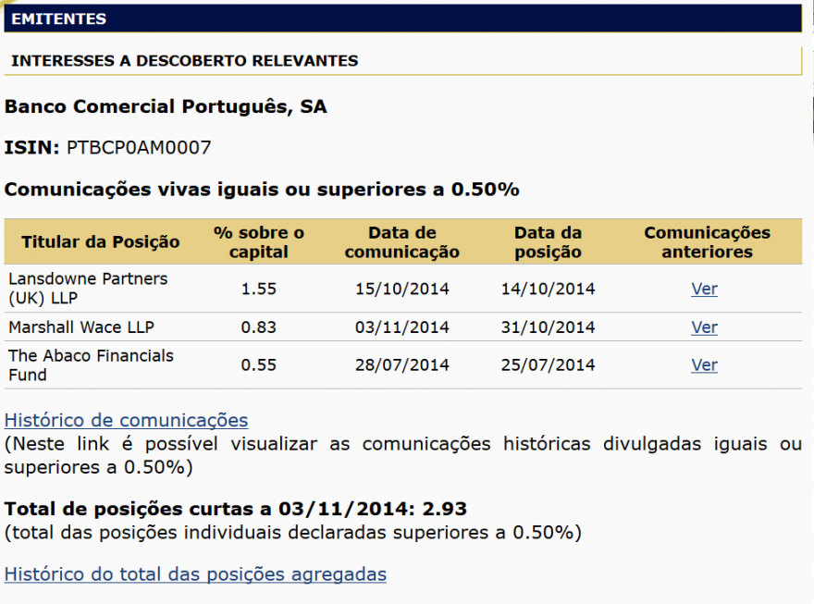
Task: Click The Abaco Financials Fund cell
Action: pos(91,364)
